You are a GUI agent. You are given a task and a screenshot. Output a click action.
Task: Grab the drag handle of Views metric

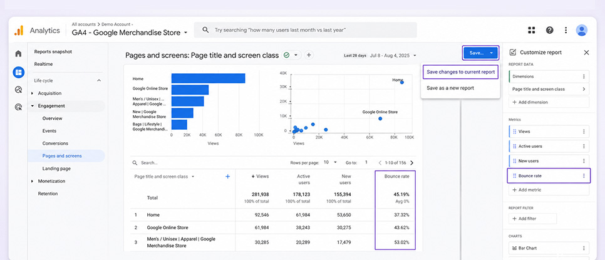(x=514, y=132)
